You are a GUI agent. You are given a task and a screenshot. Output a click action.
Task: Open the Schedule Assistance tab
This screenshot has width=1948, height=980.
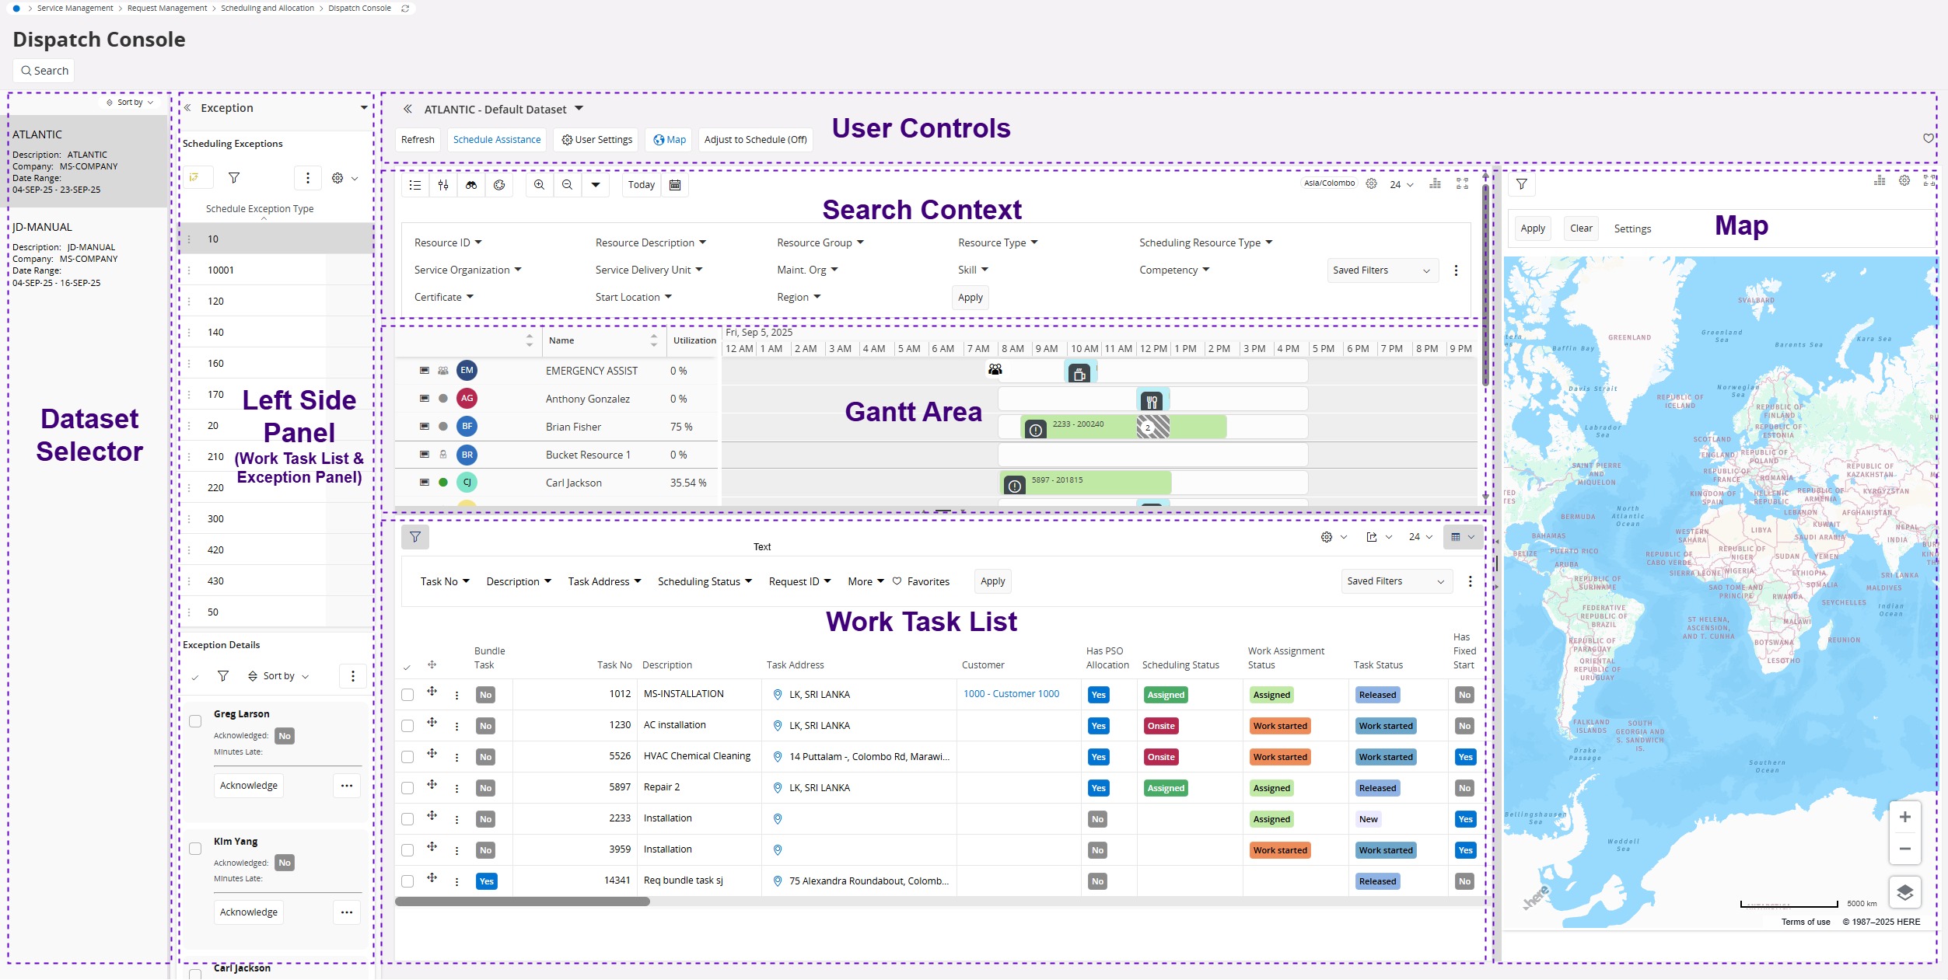click(497, 140)
